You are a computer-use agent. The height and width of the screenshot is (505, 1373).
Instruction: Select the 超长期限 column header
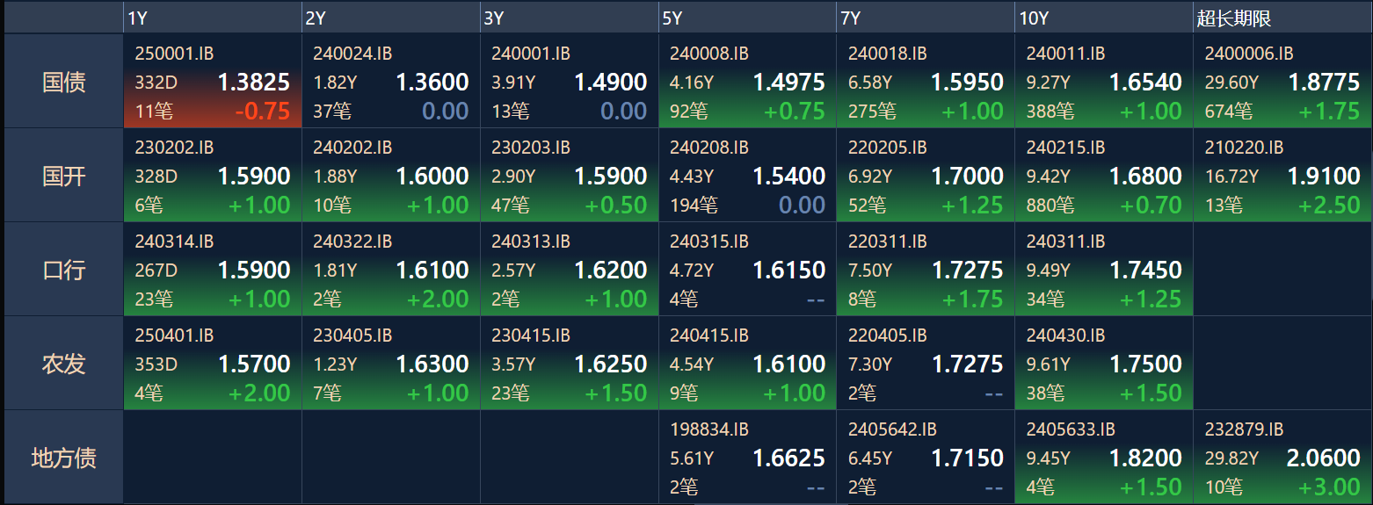1282,18
